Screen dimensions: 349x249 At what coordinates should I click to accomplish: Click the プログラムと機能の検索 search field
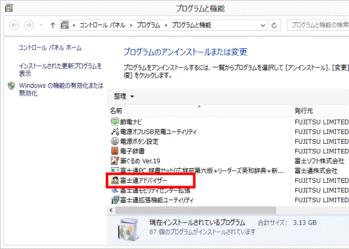click(318, 25)
